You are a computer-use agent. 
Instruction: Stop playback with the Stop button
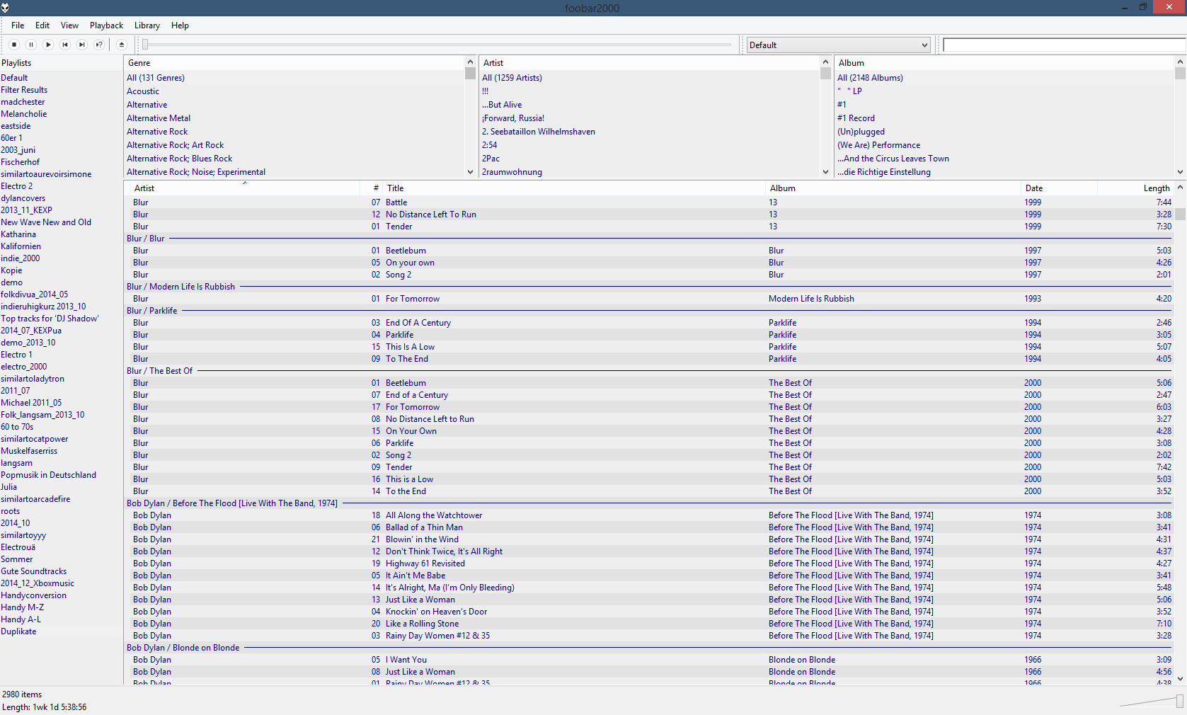click(x=14, y=45)
